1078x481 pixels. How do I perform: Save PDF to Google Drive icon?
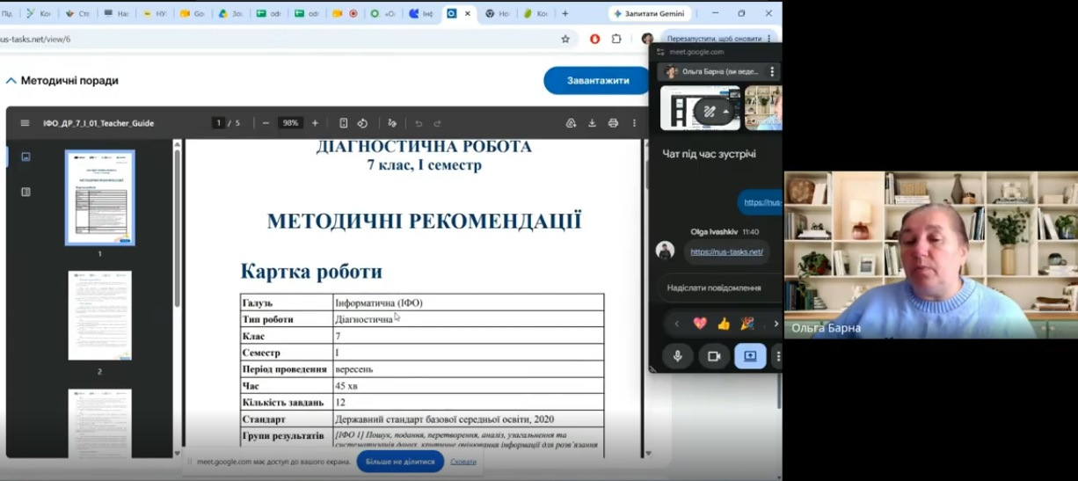tap(571, 123)
